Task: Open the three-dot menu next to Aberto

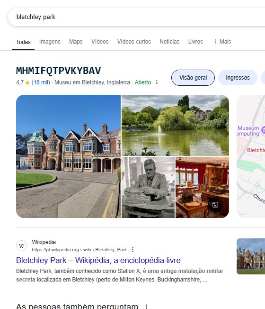Action: (x=157, y=82)
